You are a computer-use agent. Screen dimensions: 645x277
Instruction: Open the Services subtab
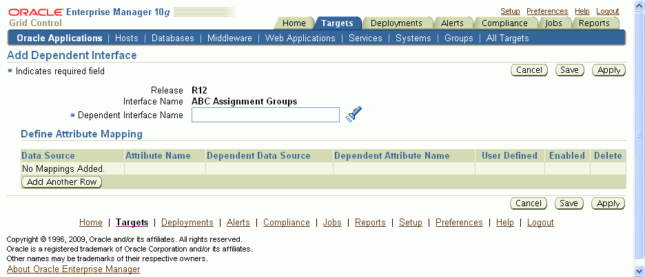pos(365,38)
